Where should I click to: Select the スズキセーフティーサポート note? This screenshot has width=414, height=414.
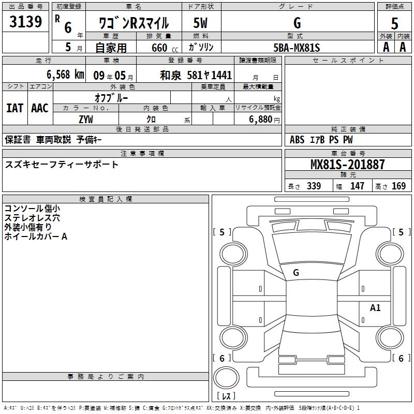point(62,165)
